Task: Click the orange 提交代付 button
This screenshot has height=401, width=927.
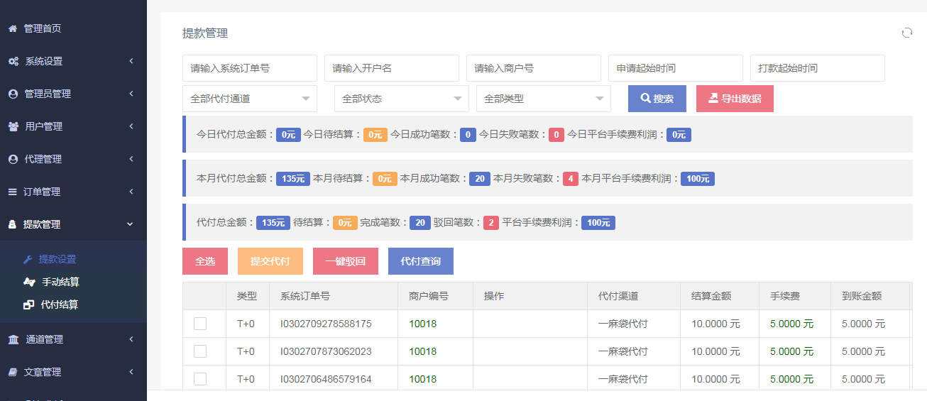Action: tap(270, 261)
